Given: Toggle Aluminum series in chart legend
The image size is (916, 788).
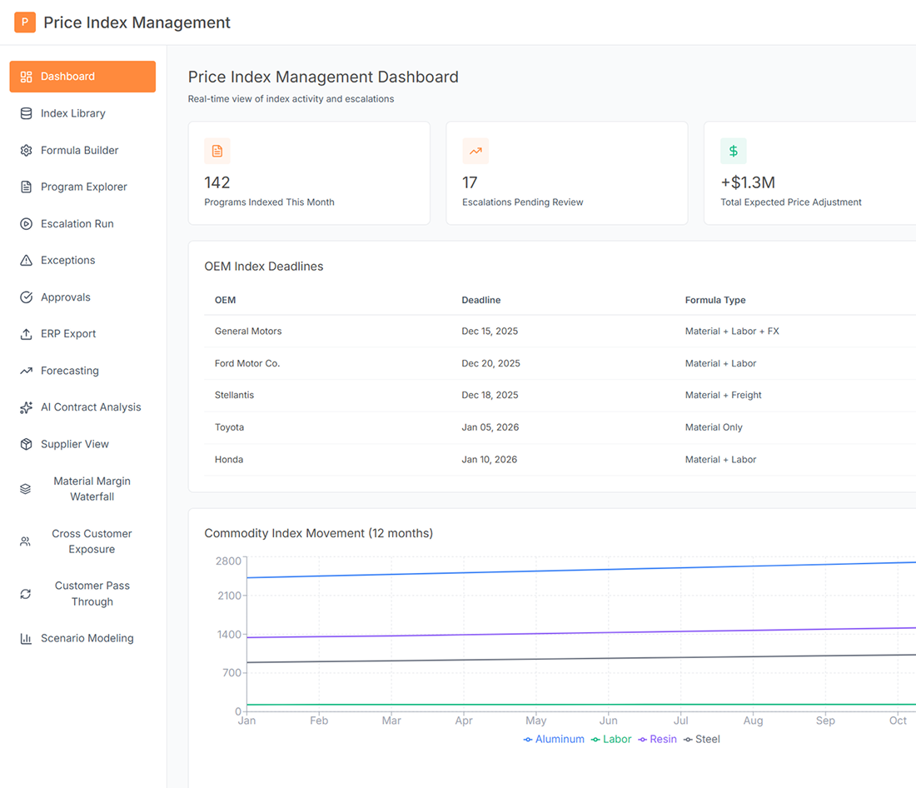Looking at the screenshot, I should [554, 740].
